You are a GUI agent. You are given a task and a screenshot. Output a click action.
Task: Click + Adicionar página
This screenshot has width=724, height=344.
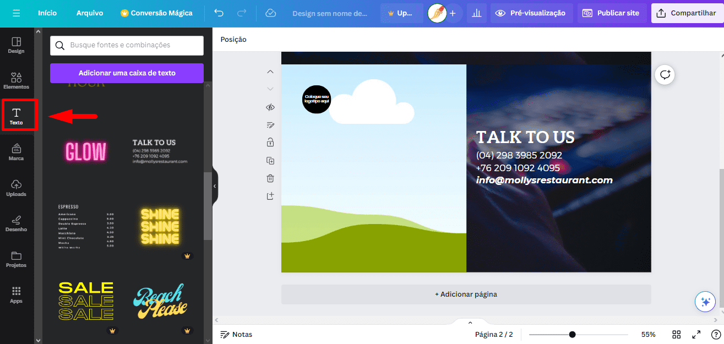coord(466,294)
